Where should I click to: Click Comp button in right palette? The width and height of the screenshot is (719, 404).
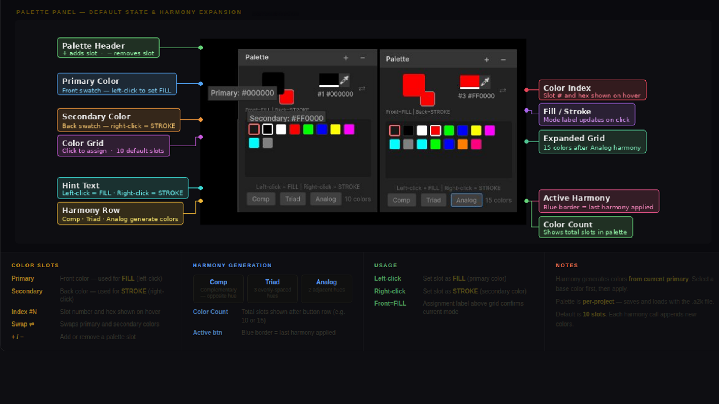[x=401, y=200]
